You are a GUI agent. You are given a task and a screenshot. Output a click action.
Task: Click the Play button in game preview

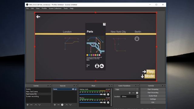pos(151,71)
